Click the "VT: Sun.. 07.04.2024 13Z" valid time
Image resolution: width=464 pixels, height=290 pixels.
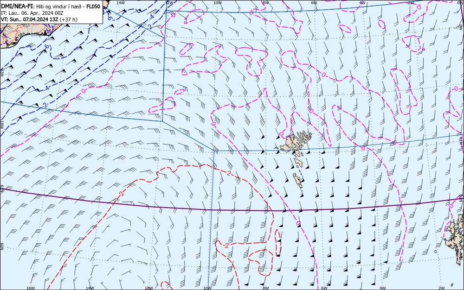coord(30,19)
